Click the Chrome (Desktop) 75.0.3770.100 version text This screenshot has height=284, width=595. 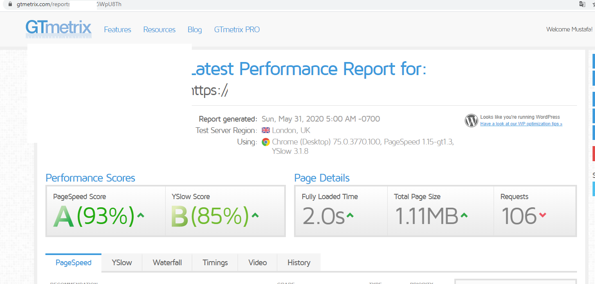point(326,142)
